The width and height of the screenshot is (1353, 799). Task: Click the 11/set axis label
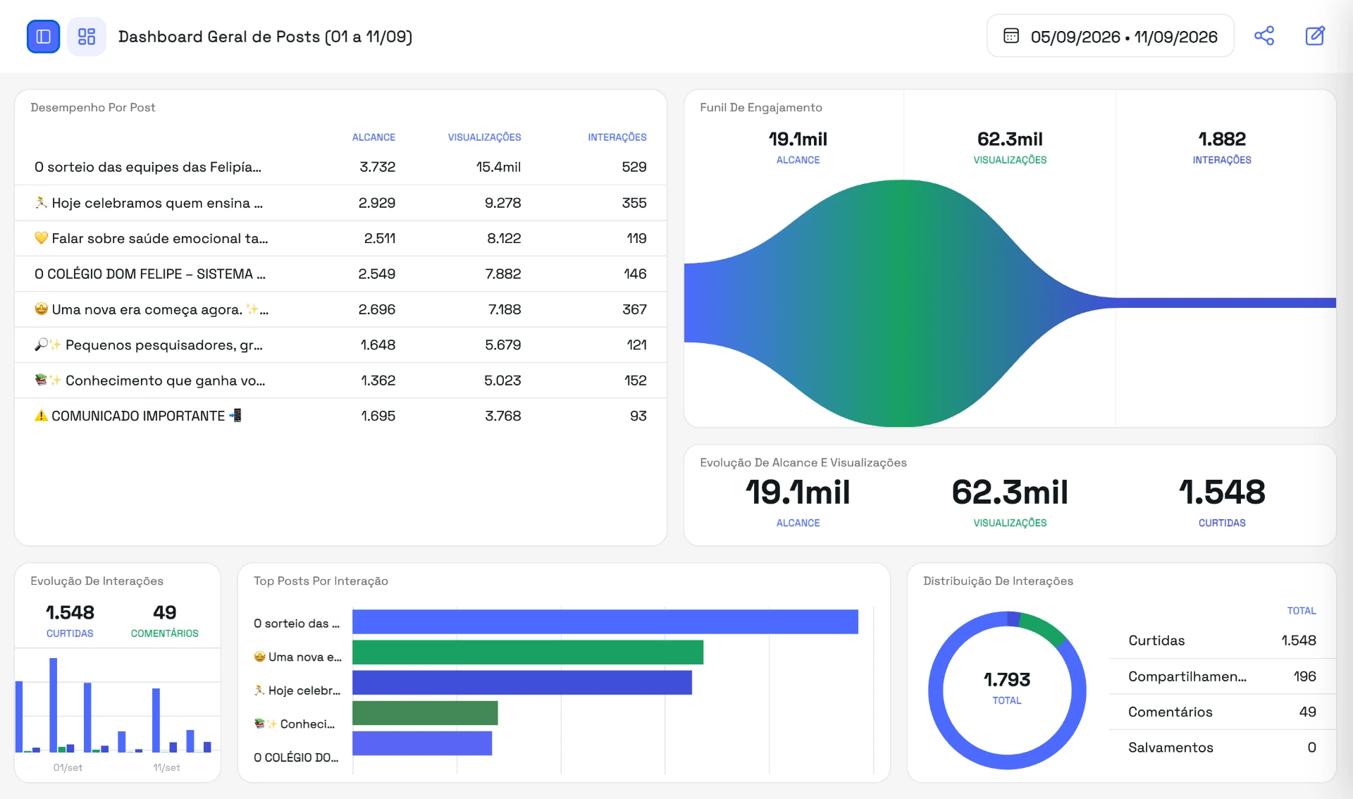coord(166,767)
